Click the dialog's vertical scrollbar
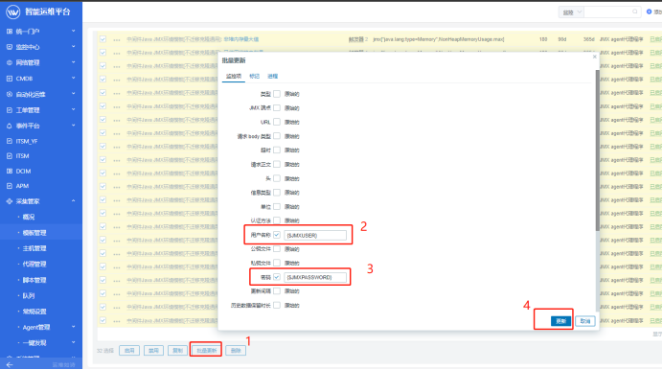This screenshot has height=370, width=663. tap(598, 150)
